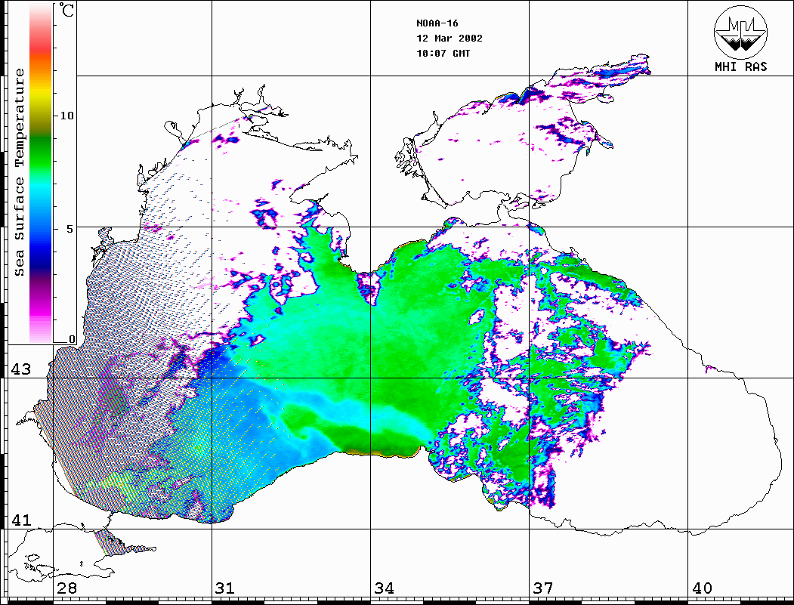Click the latitude label '43'
Viewport: 794px width, 605px height.
point(21,369)
